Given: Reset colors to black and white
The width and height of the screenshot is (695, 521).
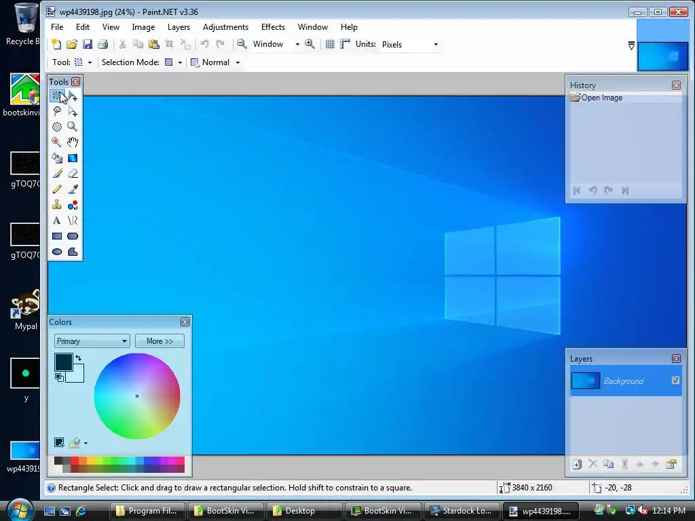Looking at the screenshot, I should [59, 377].
